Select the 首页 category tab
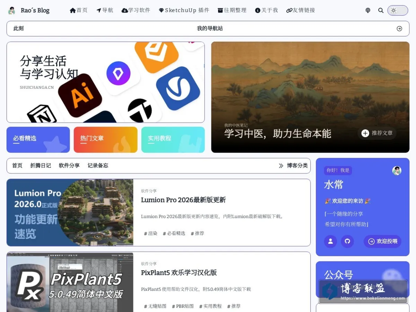The image size is (416, 312). tap(17, 166)
